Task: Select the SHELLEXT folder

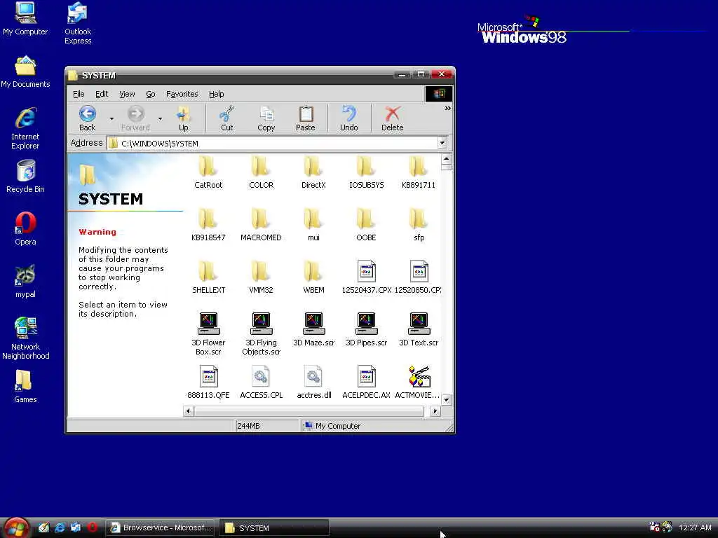Action: [208, 277]
